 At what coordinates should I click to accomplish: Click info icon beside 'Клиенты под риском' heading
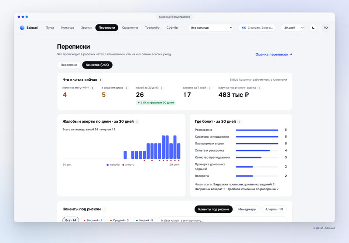click(104, 209)
